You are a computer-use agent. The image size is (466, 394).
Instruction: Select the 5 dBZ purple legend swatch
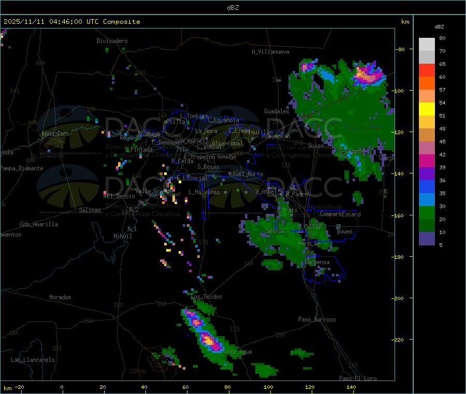click(x=427, y=239)
